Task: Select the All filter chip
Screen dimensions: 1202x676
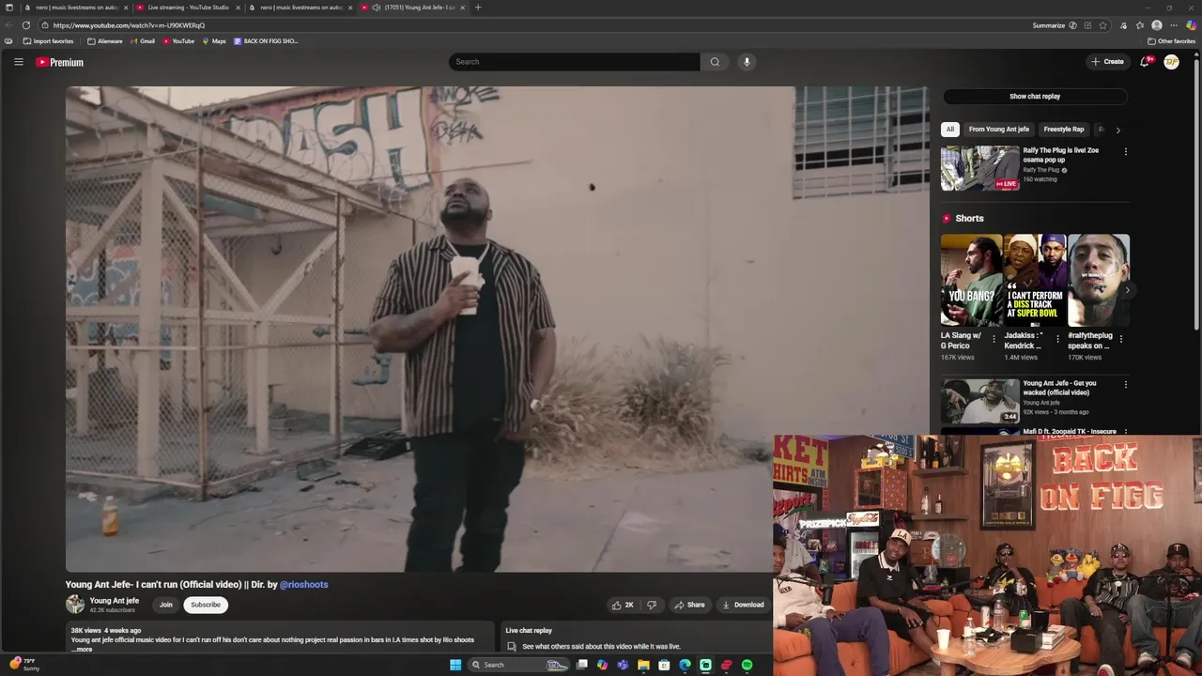Action: click(x=950, y=130)
